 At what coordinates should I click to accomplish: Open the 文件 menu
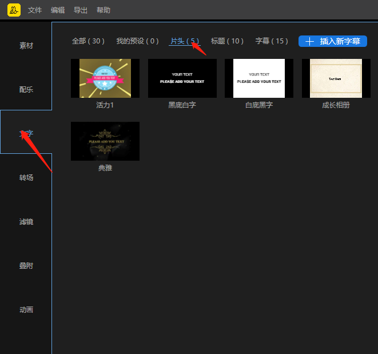[35, 10]
